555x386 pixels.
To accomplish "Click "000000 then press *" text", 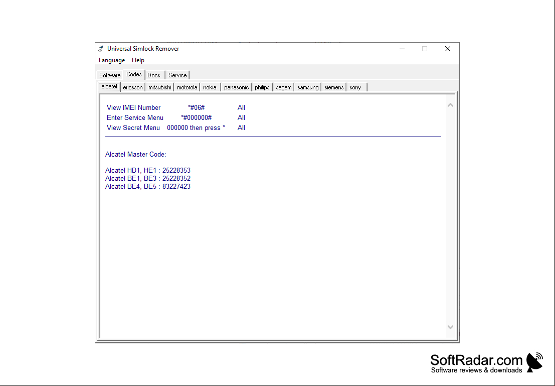I will (x=196, y=128).
